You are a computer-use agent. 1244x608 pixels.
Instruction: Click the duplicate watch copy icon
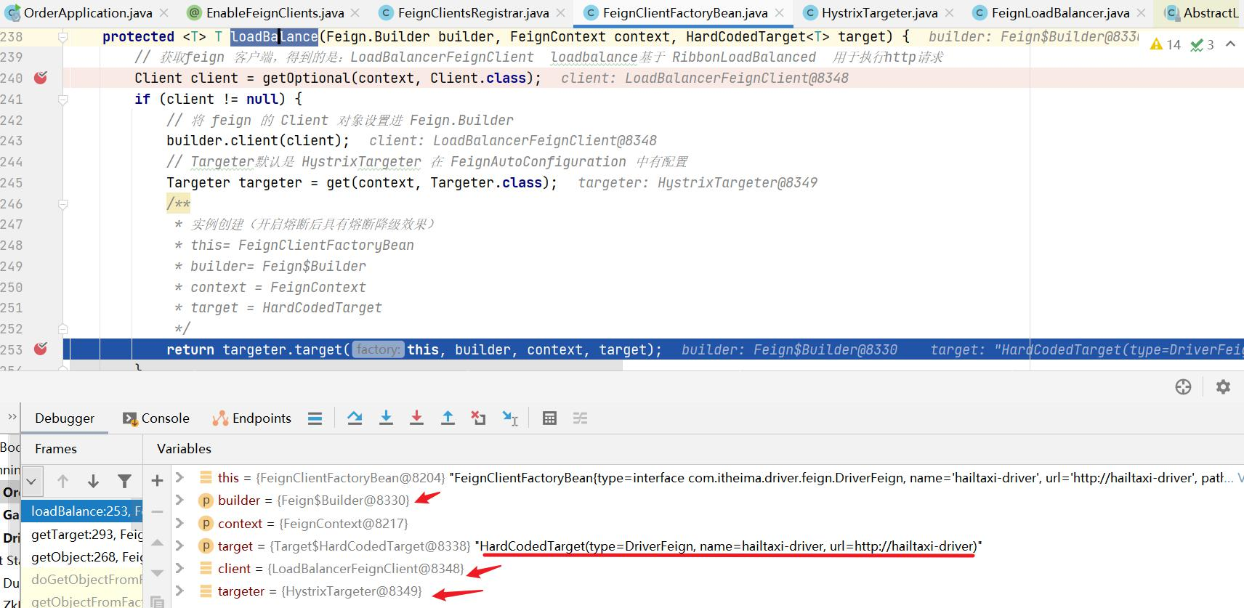pyautogui.click(x=157, y=601)
